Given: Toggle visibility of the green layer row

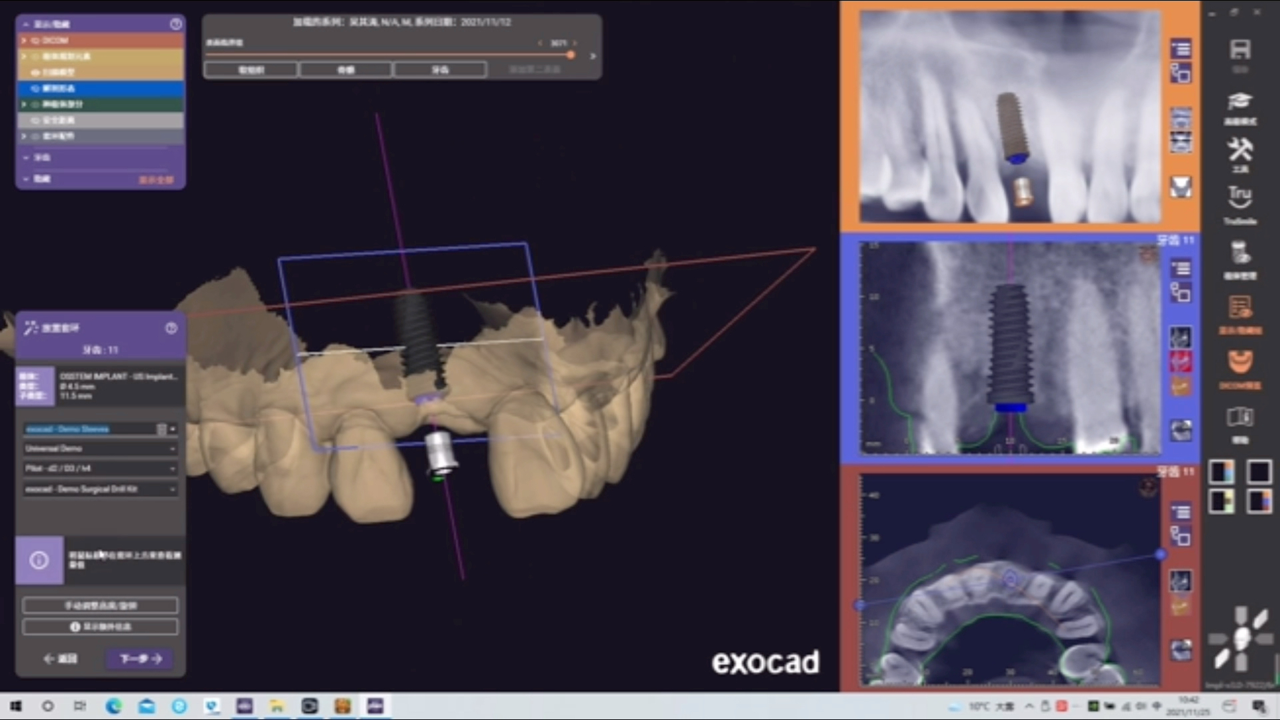Looking at the screenshot, I should [x=35, y=105].
